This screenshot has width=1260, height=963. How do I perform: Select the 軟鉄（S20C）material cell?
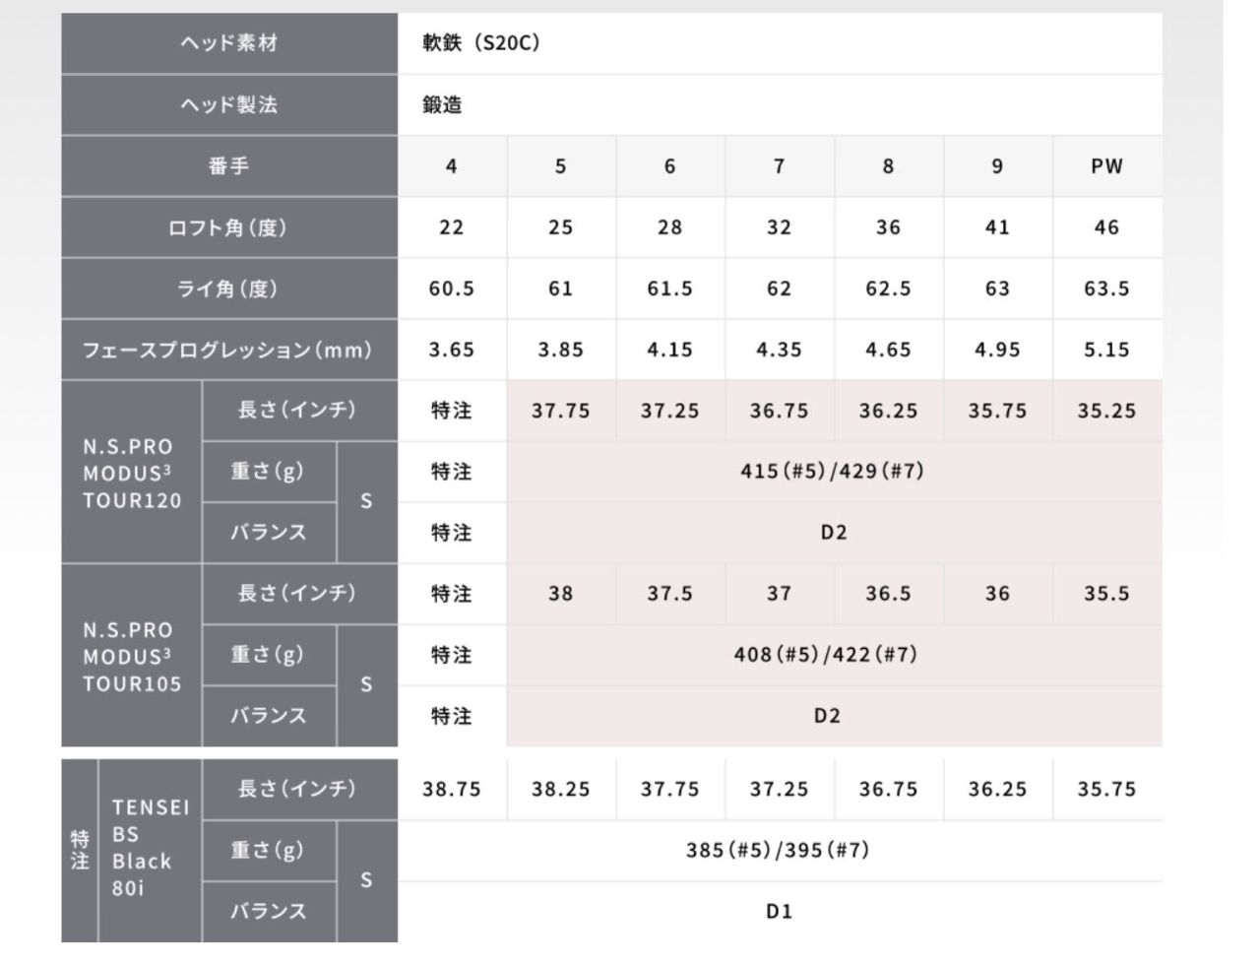[x=481, y=43]
